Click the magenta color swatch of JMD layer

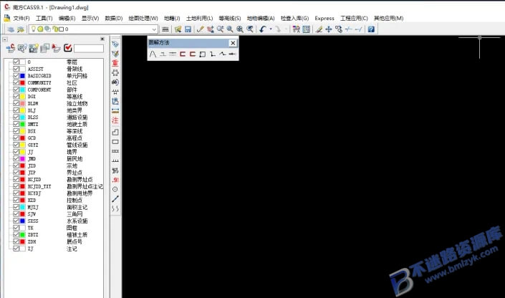click(x=22, y=158)
